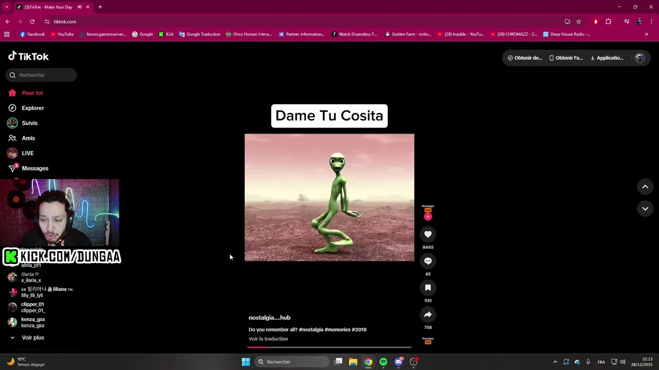Expand followed accounts with Voir plus
Screen dimensions: 659x370
[x=28, y=338]
